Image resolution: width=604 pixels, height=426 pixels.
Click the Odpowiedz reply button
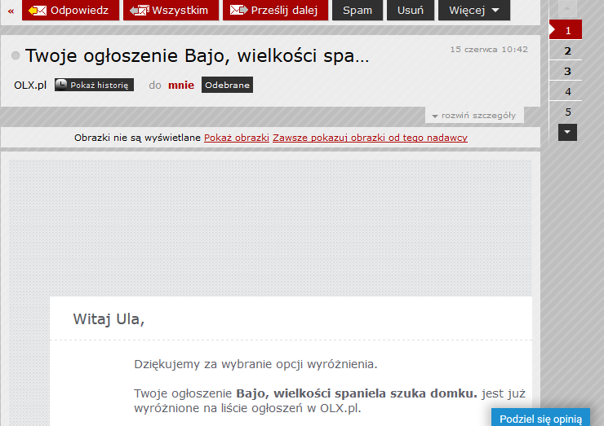(x=70, y=10)
